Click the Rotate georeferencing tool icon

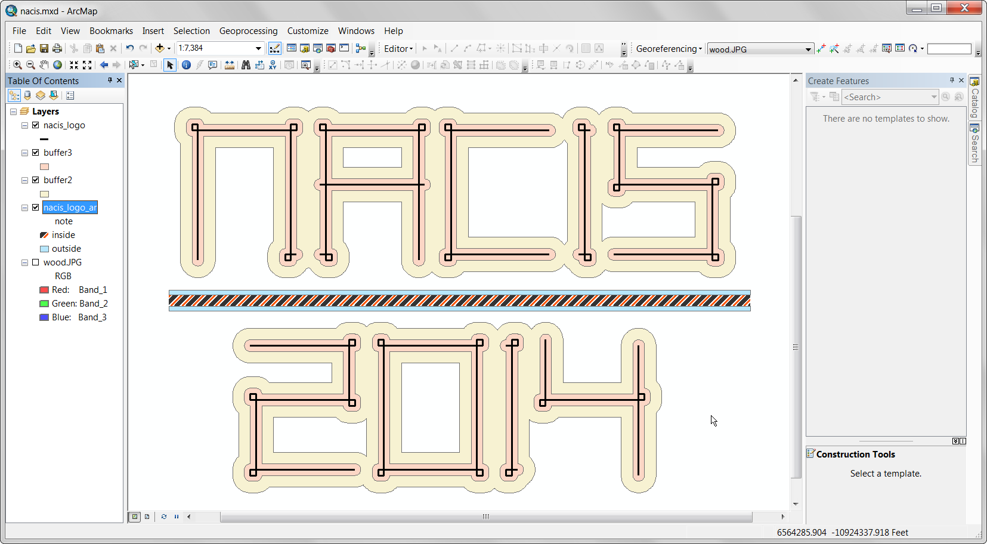pyautogui.click(x=913, y=48)
